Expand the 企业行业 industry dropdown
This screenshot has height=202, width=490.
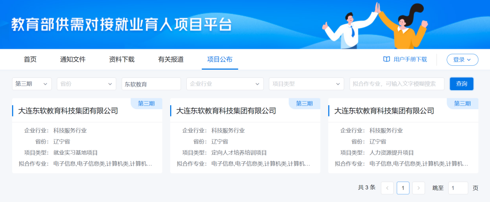coord(225,84)
